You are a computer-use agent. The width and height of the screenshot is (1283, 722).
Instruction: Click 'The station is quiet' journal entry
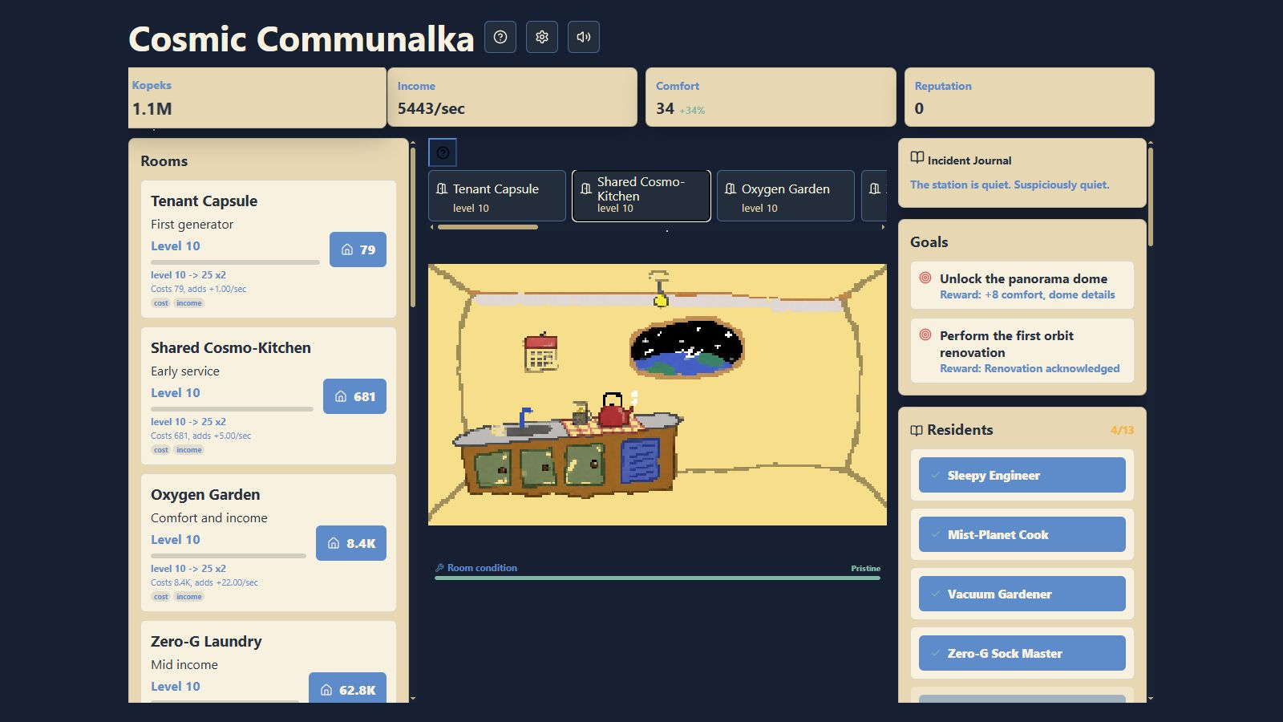pos(1010,185)
